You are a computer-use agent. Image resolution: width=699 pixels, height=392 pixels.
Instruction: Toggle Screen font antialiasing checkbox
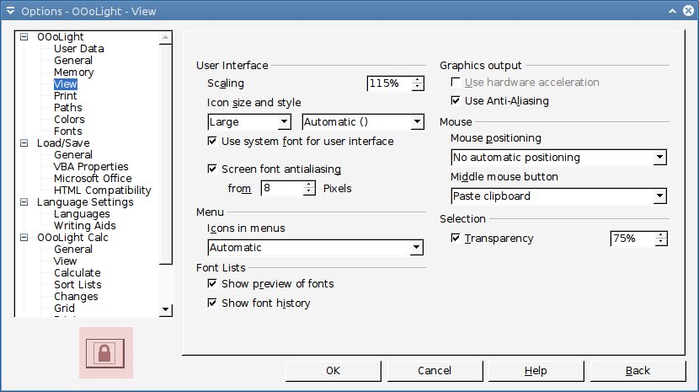click(212, 169)
